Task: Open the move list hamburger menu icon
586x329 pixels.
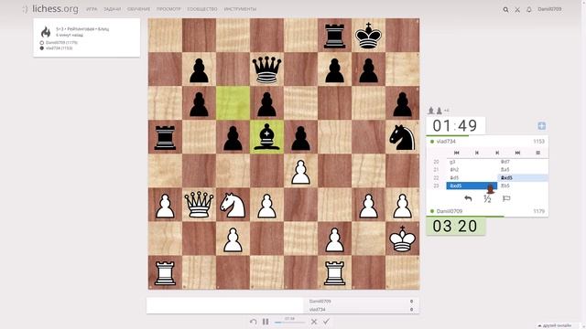Action: [x=537, y=153]
